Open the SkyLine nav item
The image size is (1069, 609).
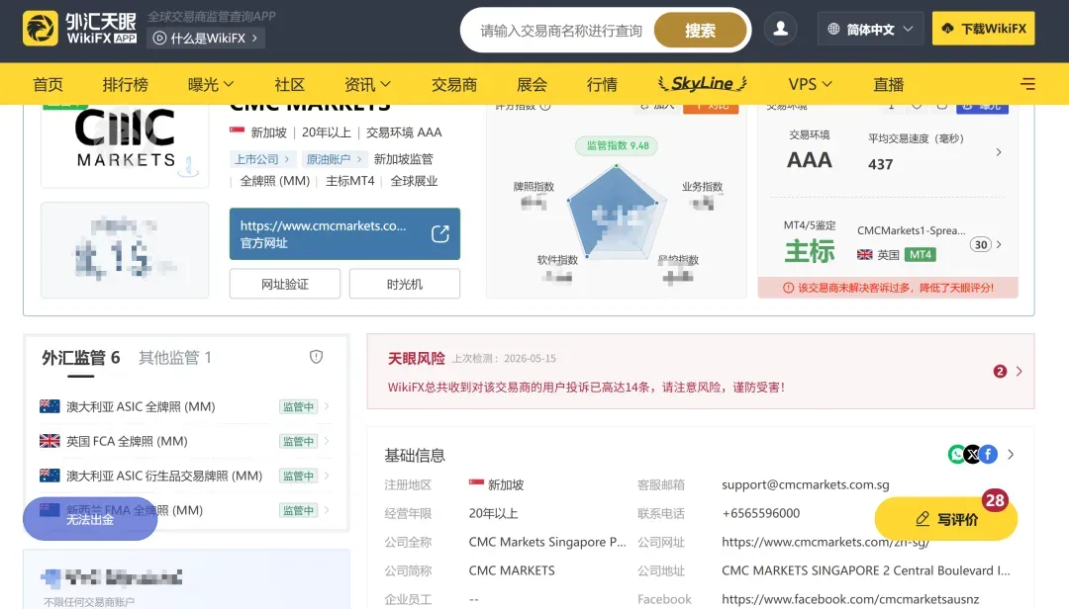coord(702,83)
